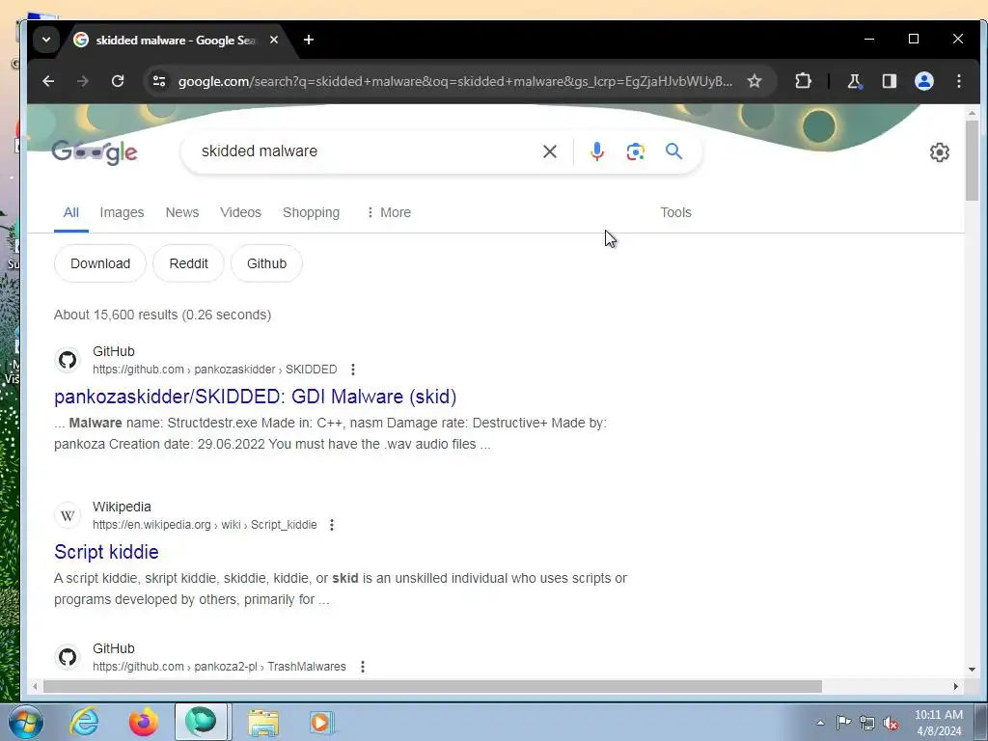Open the Windows Start menu
The height and width of the screenshot is (741, 988).
(25, 723)
